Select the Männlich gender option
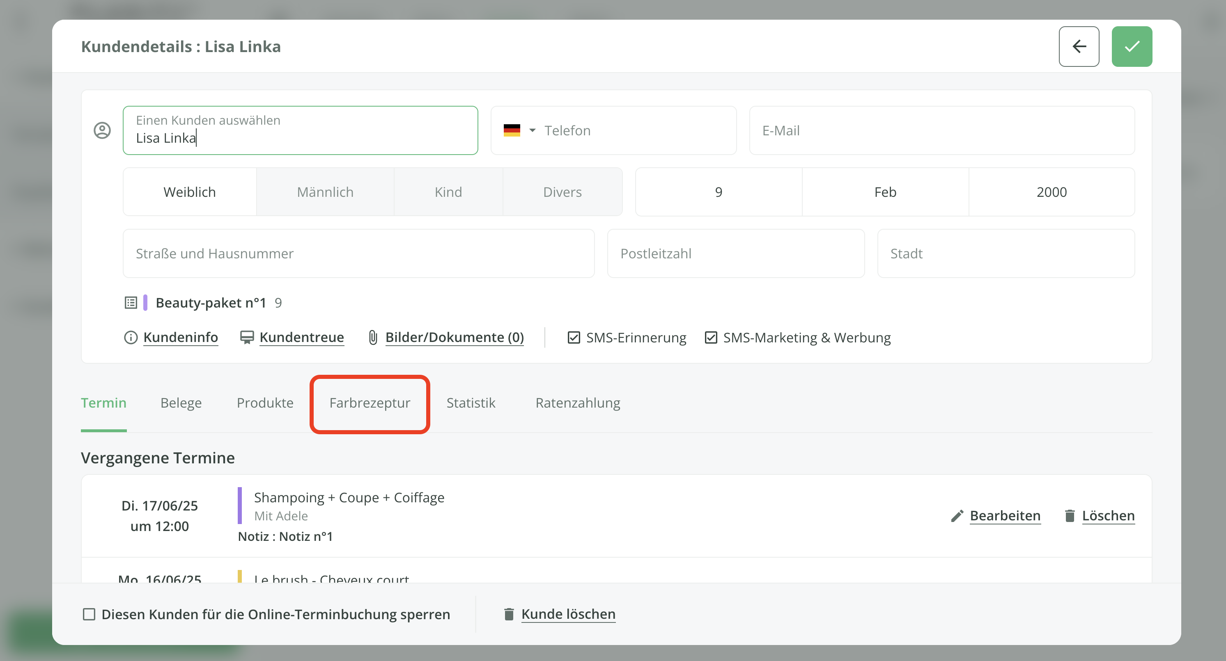 pyautogui.click(x=325, y=192)
